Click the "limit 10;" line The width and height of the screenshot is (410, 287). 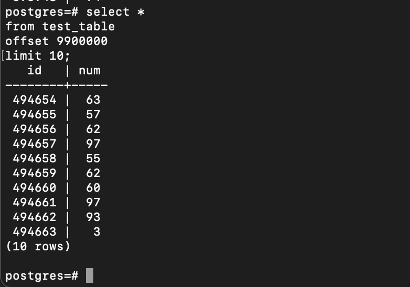(38, 56)
